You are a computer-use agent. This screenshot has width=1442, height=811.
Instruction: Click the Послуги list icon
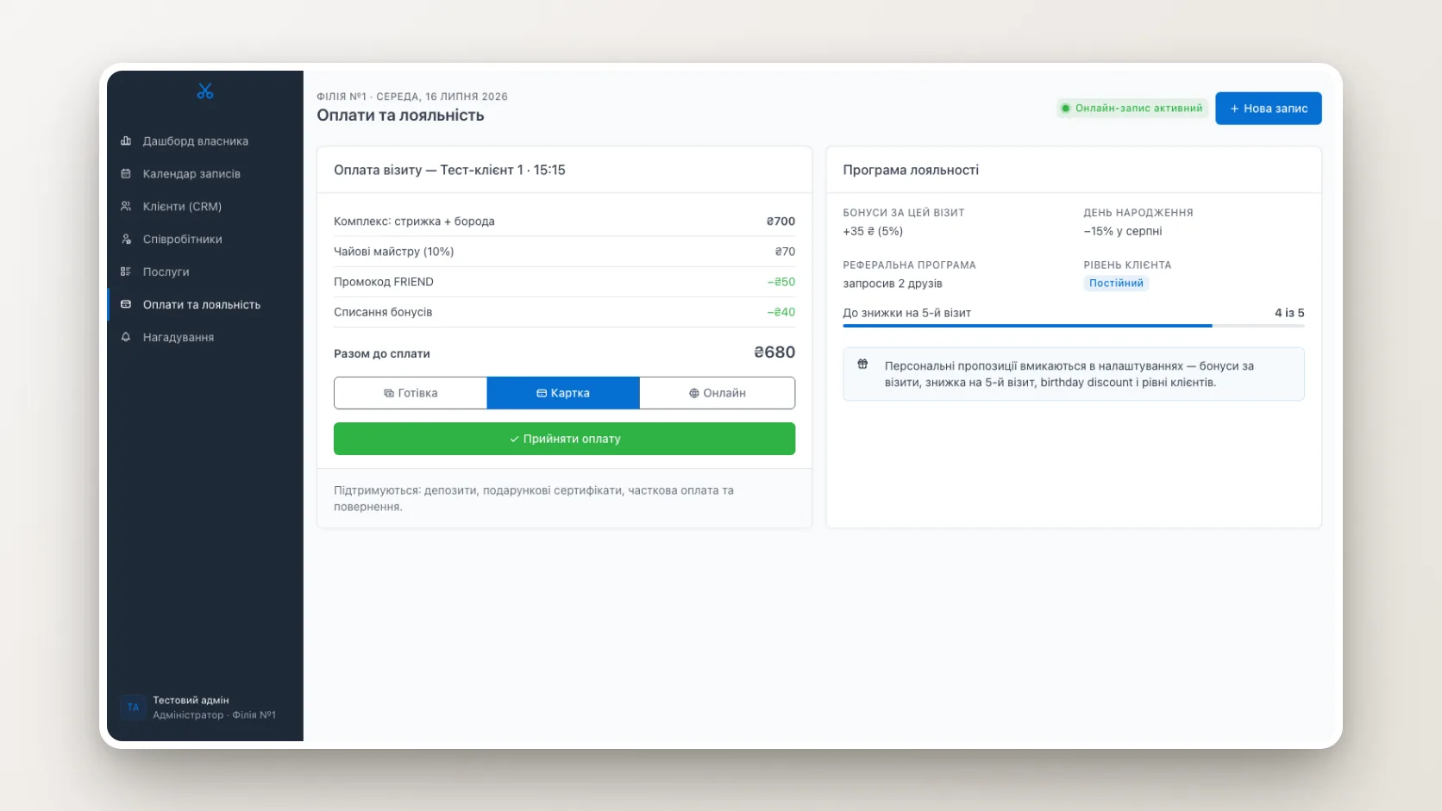click(x=126, y=271)
